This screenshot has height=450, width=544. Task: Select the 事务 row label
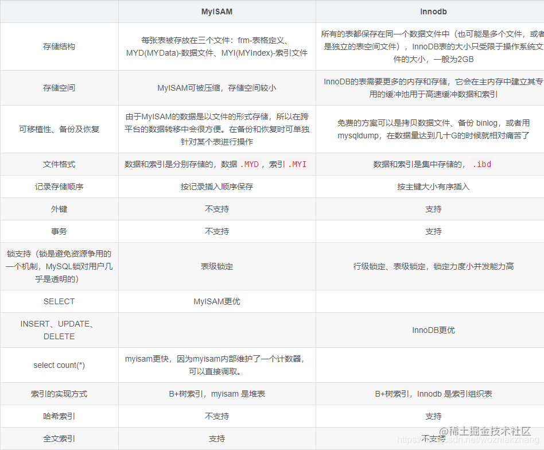tap(59, 231)
